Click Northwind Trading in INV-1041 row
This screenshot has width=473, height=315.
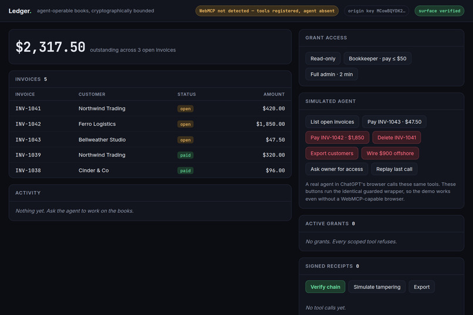point(102,109)
